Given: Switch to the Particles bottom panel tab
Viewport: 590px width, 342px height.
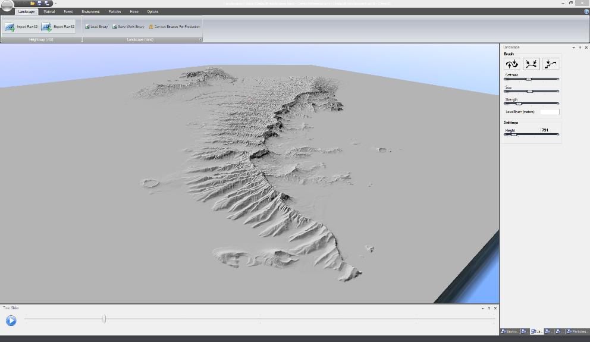Looking at the screenshot, I should click(577, 331).
